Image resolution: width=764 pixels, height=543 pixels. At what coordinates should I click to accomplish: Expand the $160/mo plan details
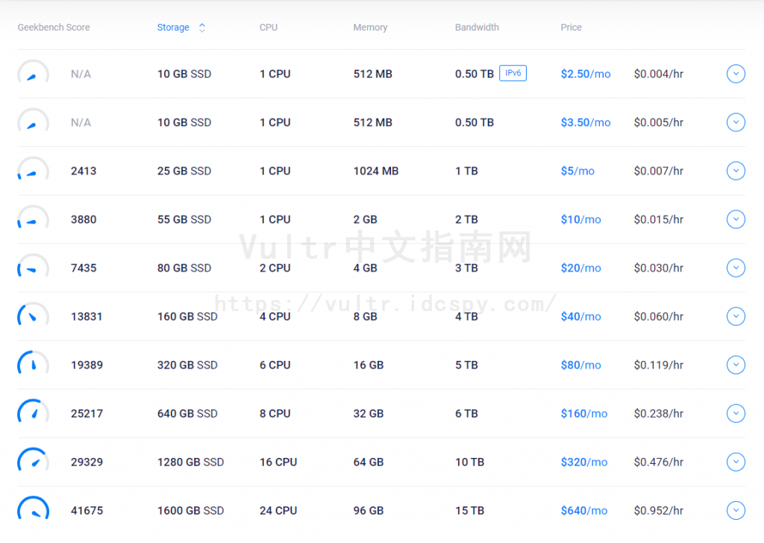(736, 413)
